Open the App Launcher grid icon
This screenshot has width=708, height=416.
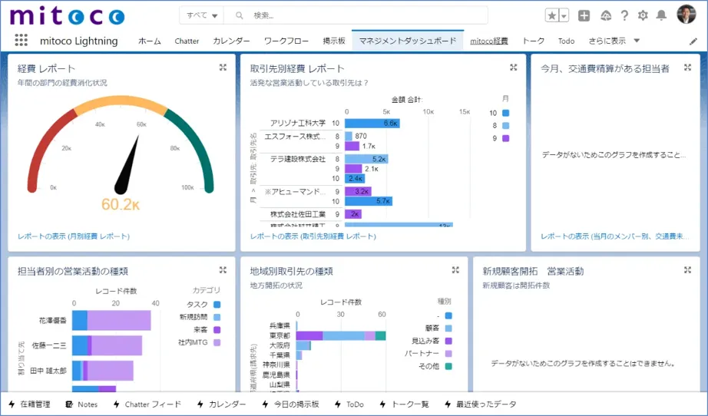pos(21,40)
